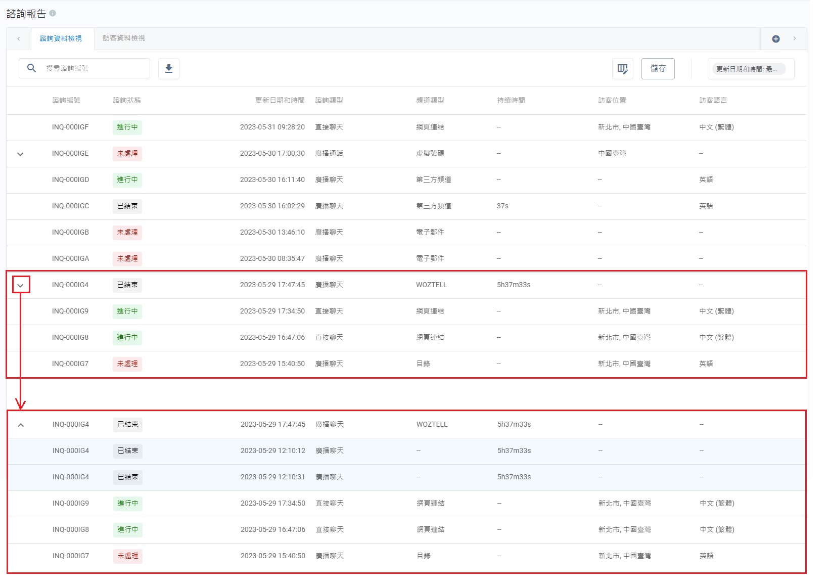Click the info icon beside 諮詢報告
Screen dimensions: 830x585
[53, 13]
